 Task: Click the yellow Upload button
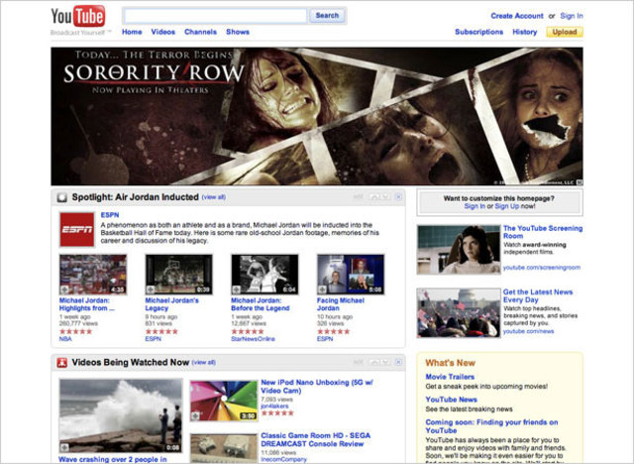click(x=565, y=32)
